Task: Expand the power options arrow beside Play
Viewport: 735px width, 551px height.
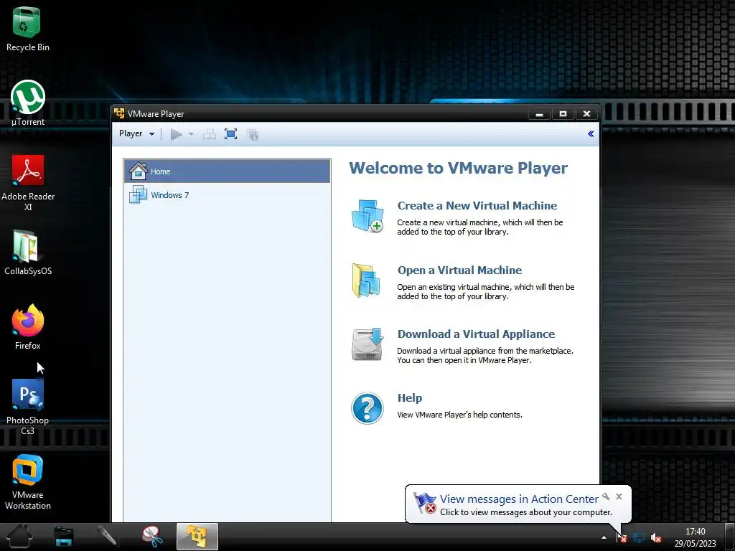Action: [191, 134]
